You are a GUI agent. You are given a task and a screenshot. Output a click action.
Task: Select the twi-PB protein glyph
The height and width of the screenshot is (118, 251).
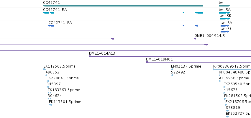point(225,32)
